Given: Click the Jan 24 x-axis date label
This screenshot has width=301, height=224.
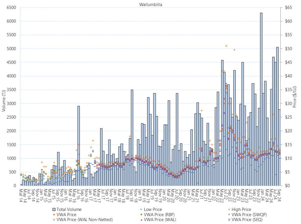Looking at the screenshot, I should [263, 195].
